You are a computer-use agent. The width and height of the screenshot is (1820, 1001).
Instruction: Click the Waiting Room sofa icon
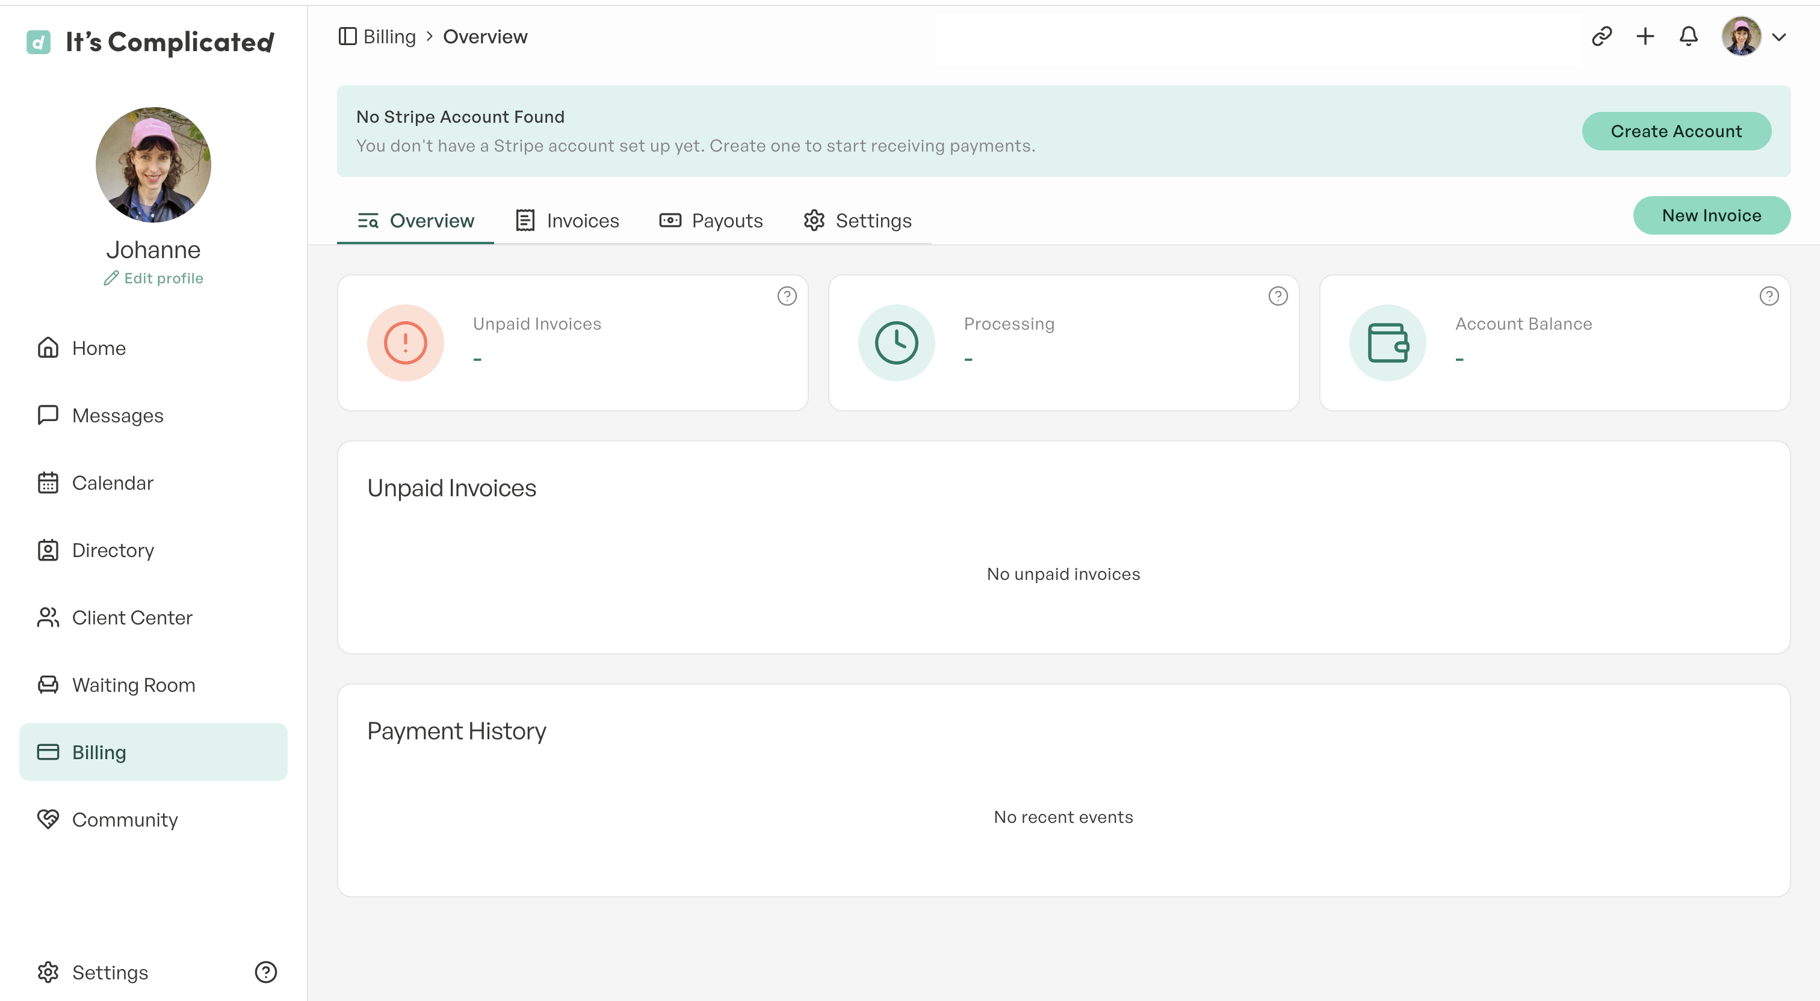pos(48,685)
